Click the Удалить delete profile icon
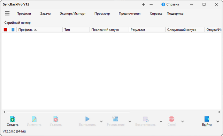Image resolution: width=223 pixels, height=136 pixels. 56,119
